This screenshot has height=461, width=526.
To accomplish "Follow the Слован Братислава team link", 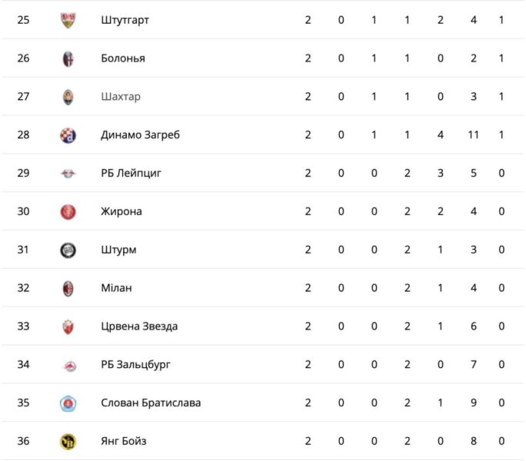I will coord(151,403).
